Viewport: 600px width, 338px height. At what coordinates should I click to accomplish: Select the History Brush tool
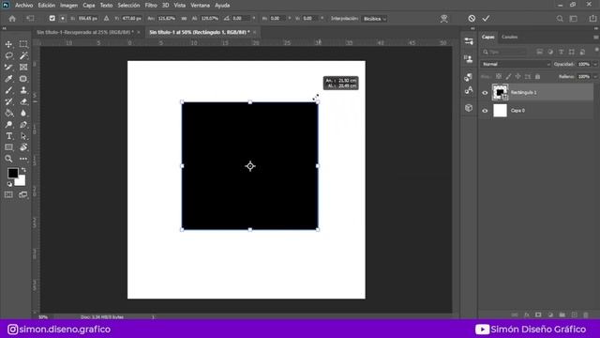point(8,102)
